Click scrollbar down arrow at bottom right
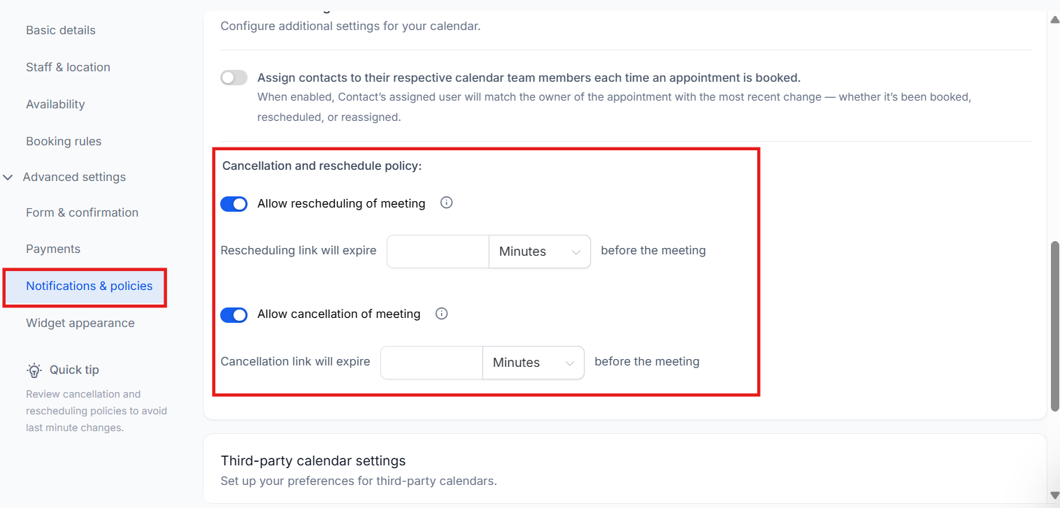The height and width of the screenshot is (508, 1060). [x=1054, y=495]
